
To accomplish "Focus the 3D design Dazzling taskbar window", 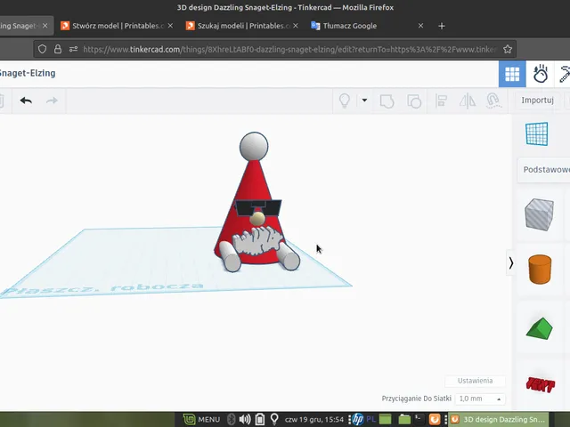I will (x=499, y=419).
